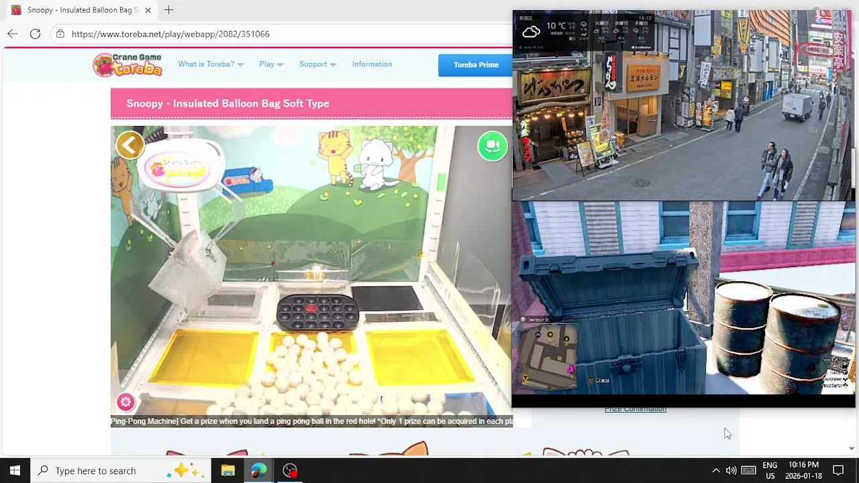
Task: Go back in the browser
Action: pyautogui.click(x=13, y=34)
